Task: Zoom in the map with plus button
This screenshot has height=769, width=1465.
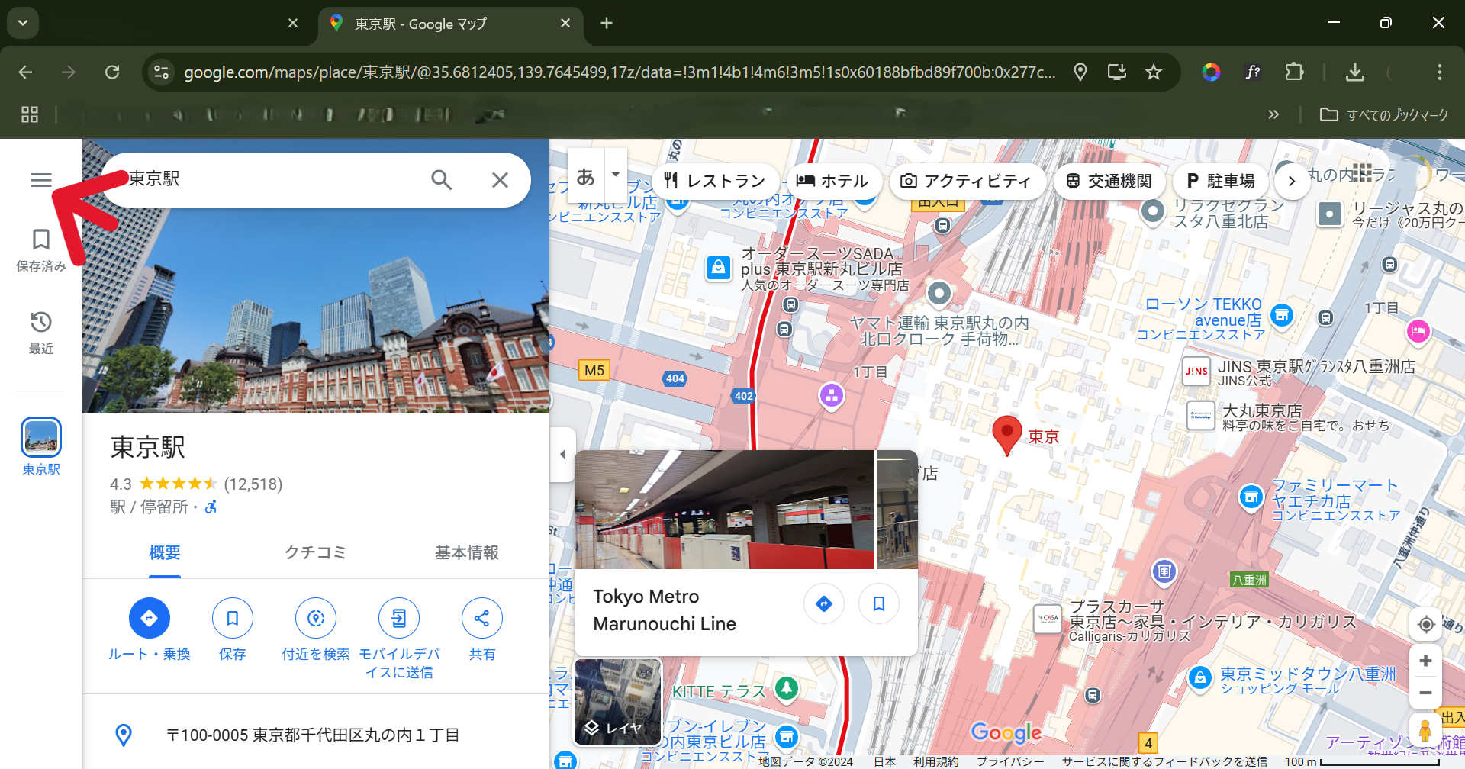Action: pos(1425,661)
